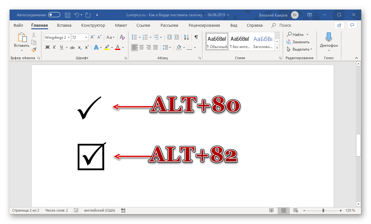Image resolution: width=371 pixels, height=224 pixels.
Task: Align text left
Action: click(x=135, y=47)
